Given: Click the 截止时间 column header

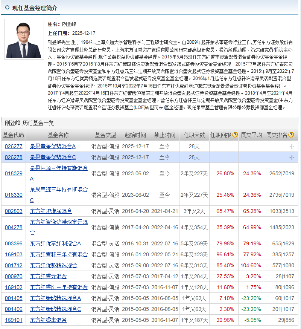Looking at the screenshot, I should [x=165, y=135].
